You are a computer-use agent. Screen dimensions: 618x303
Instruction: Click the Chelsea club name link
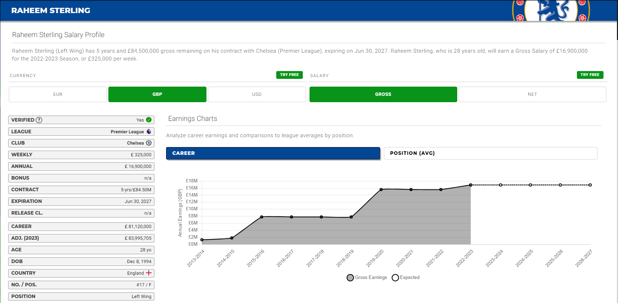pos(135,143)
